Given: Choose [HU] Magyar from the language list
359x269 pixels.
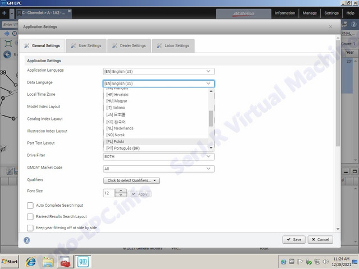Looking at the screenshot, I should [156, 101].
